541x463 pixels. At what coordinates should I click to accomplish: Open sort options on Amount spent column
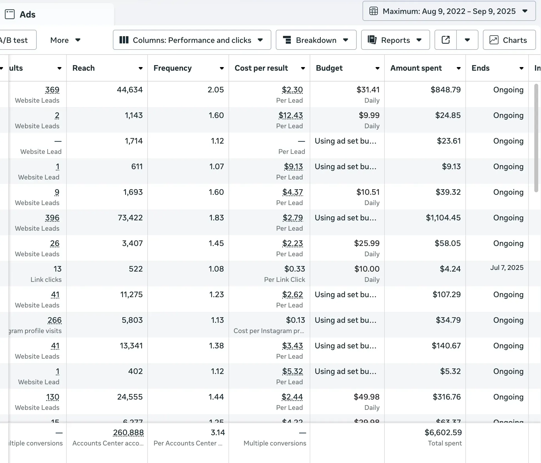pyautogui.click(x=458, y=68)
